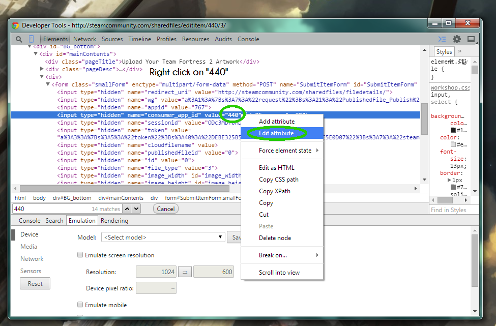Open the Timeline tab
This screenshot has width=496, height=326.
tap(139, 39)
